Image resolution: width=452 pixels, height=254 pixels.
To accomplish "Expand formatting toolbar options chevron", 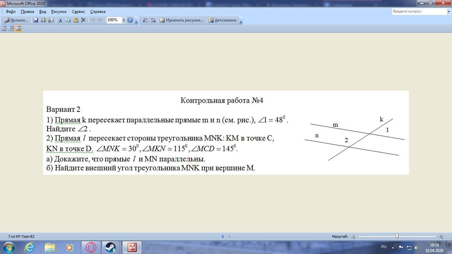I will [x=241, y=21].
